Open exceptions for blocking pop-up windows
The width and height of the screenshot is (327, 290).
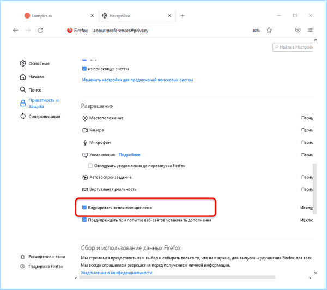point(306,208)
